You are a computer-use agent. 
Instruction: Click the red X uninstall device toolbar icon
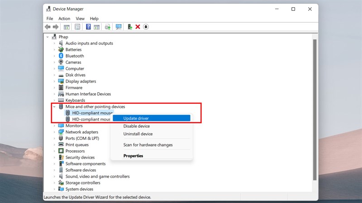(x=138, y=27)
